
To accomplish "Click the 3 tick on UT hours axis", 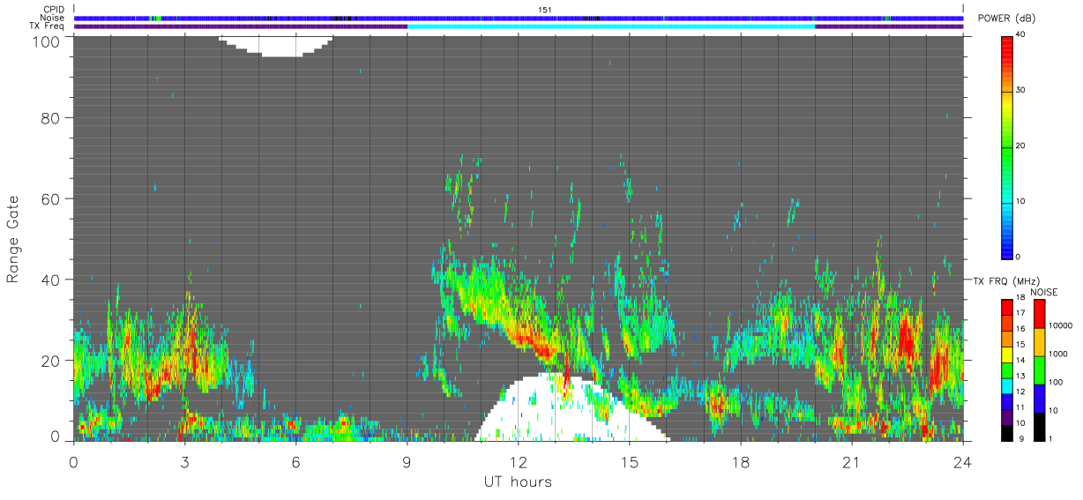I will click(x=184, y=461).
